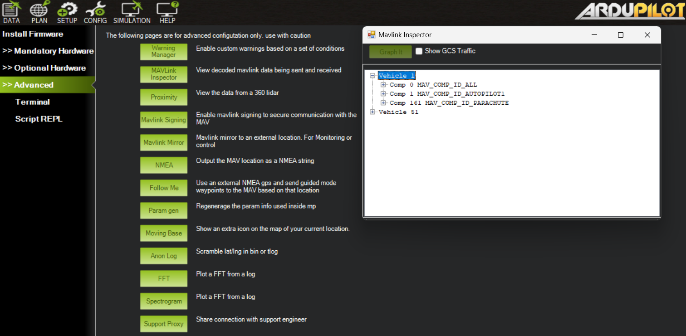Click 'Scramble lat/lng in bin or tlog'
686x336 pixels.
[236, 251]
